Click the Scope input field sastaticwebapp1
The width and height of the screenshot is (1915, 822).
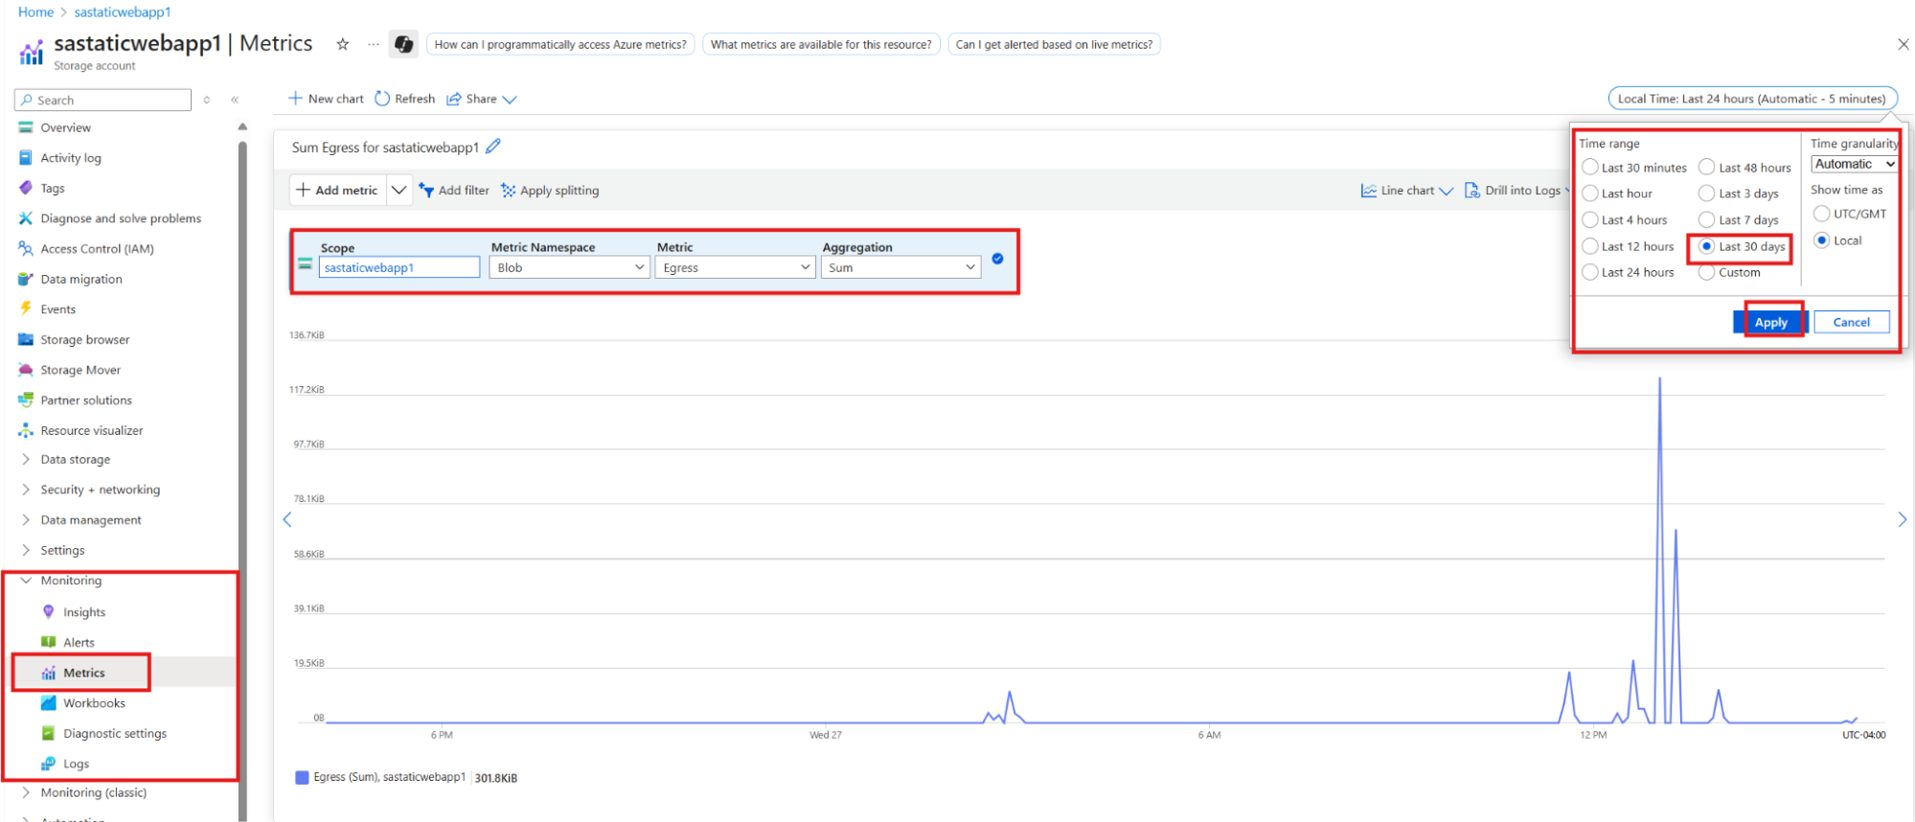point(399,268)
